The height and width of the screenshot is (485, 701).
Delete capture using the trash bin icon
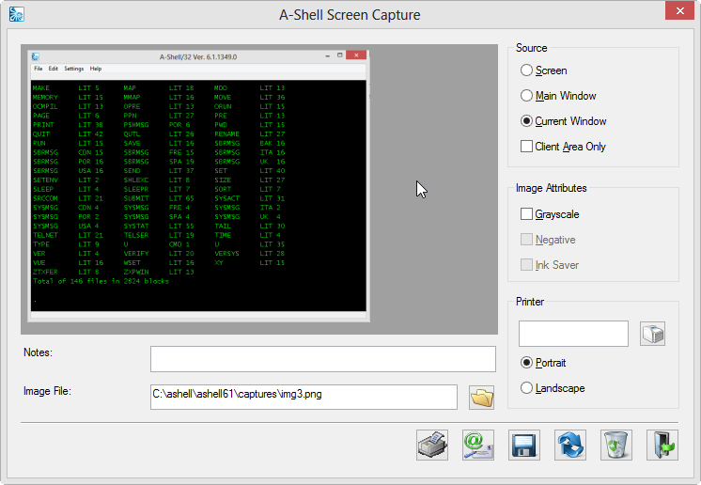pos(616,445)
